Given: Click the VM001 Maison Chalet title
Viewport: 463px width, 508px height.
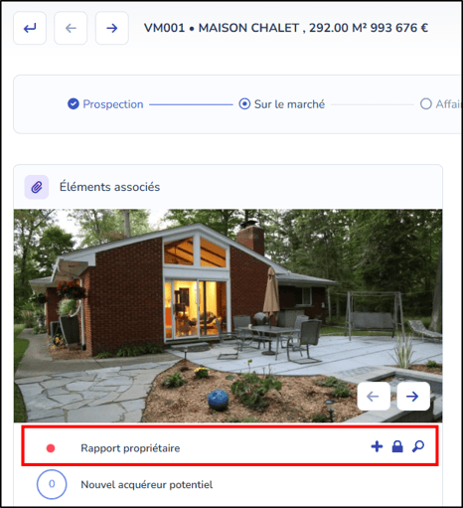Looking at the screenshot, I should [286, 28].
